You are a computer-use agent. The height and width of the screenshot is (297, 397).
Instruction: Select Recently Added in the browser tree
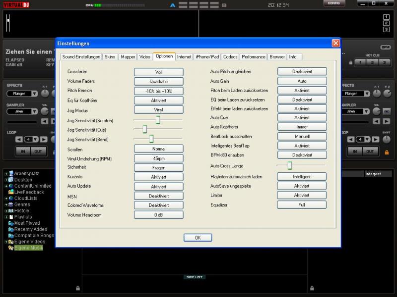(x=31, y=229)
